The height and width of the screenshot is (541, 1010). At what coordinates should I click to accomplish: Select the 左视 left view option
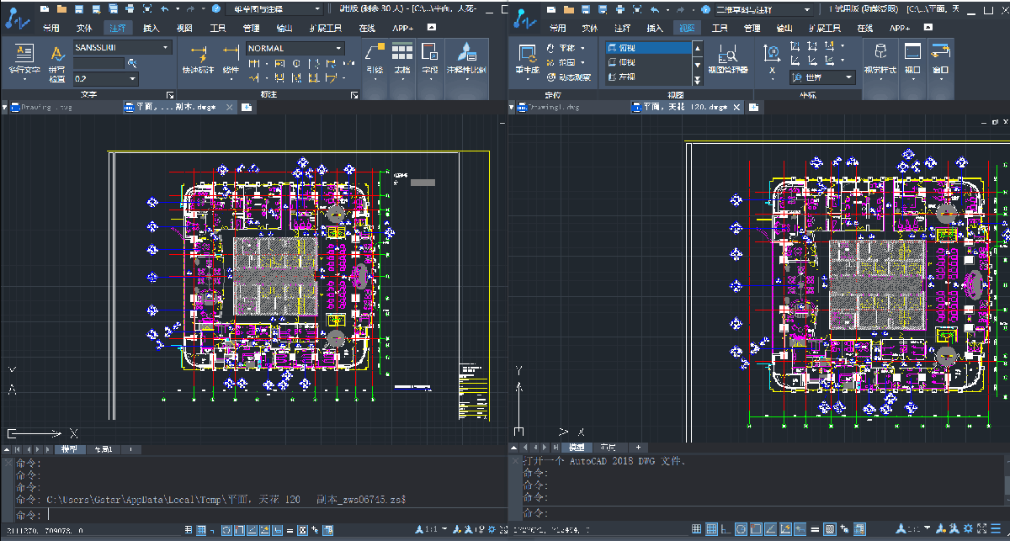[x=626, y=77]
